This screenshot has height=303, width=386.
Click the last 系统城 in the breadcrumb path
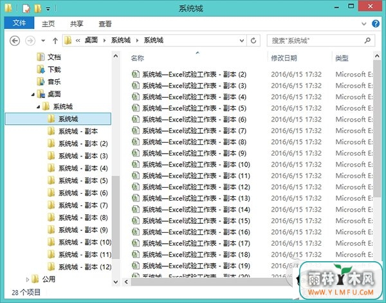click(154, 40)
